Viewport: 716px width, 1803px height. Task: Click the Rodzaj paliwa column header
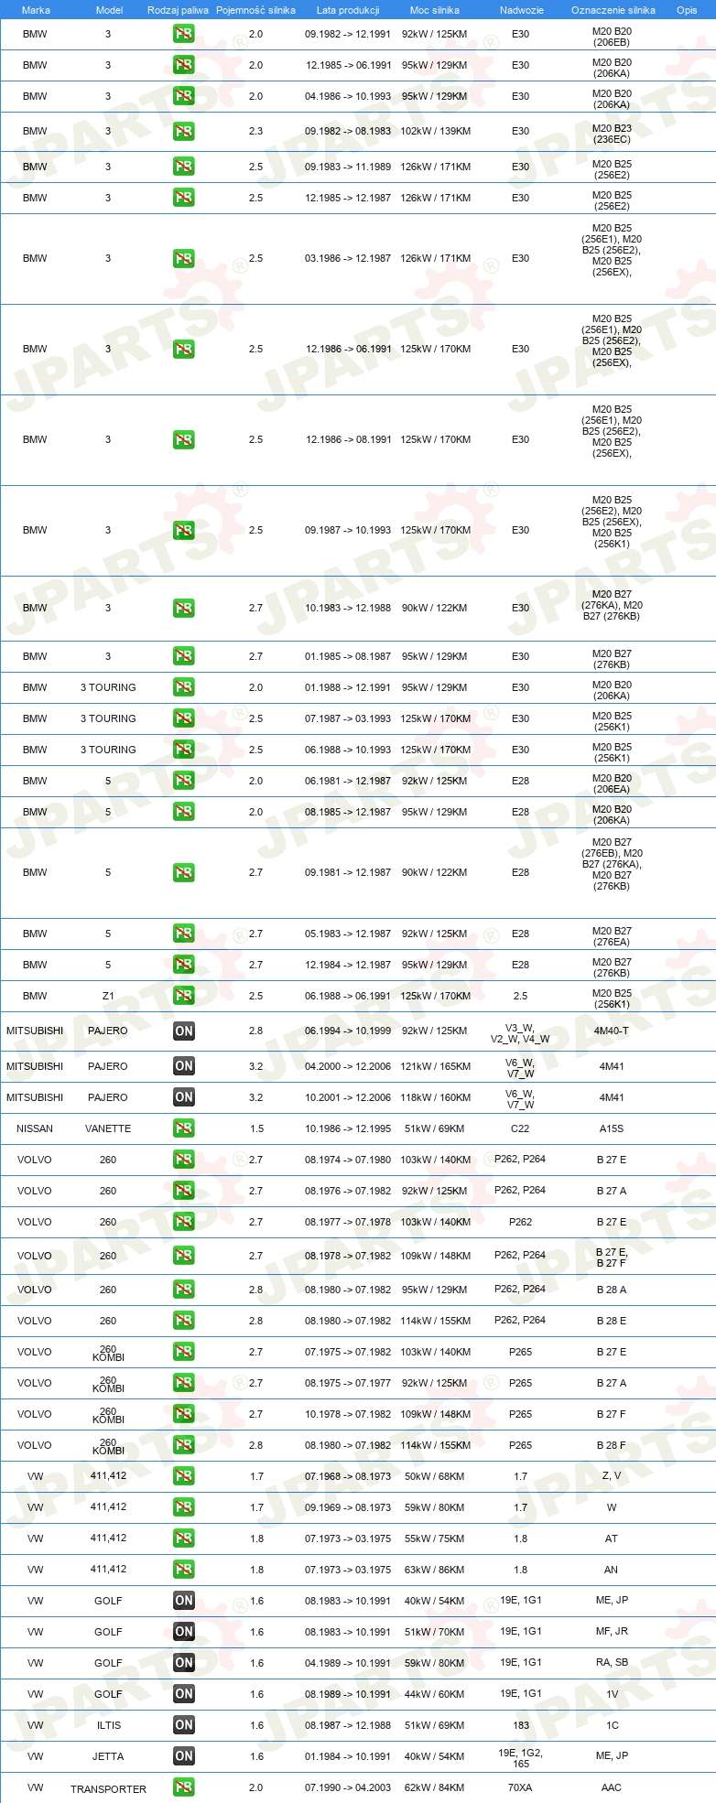(178, 10)
